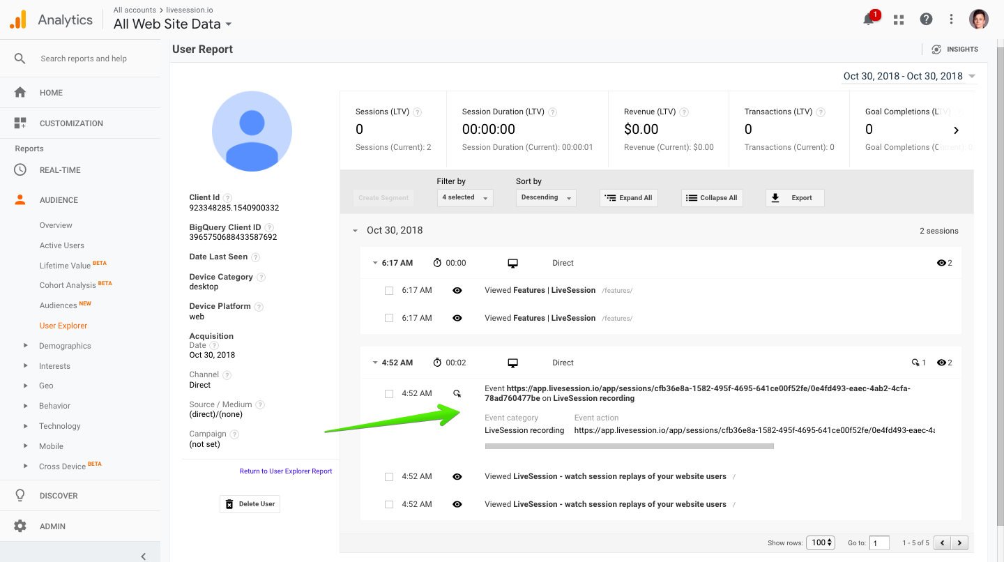This screenshot has height=562, width=1004.
Task: Collapse the Oct 30, 2018 date group
Action: (x=355, y=230)
